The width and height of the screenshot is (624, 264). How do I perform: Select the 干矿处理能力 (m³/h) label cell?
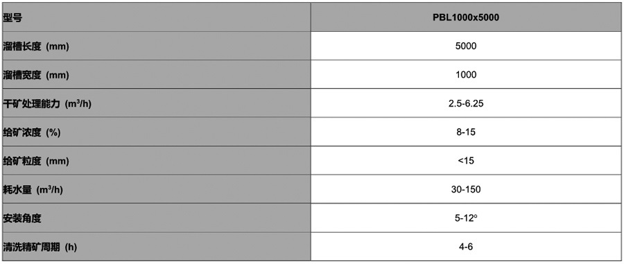(x=156, y=103)
